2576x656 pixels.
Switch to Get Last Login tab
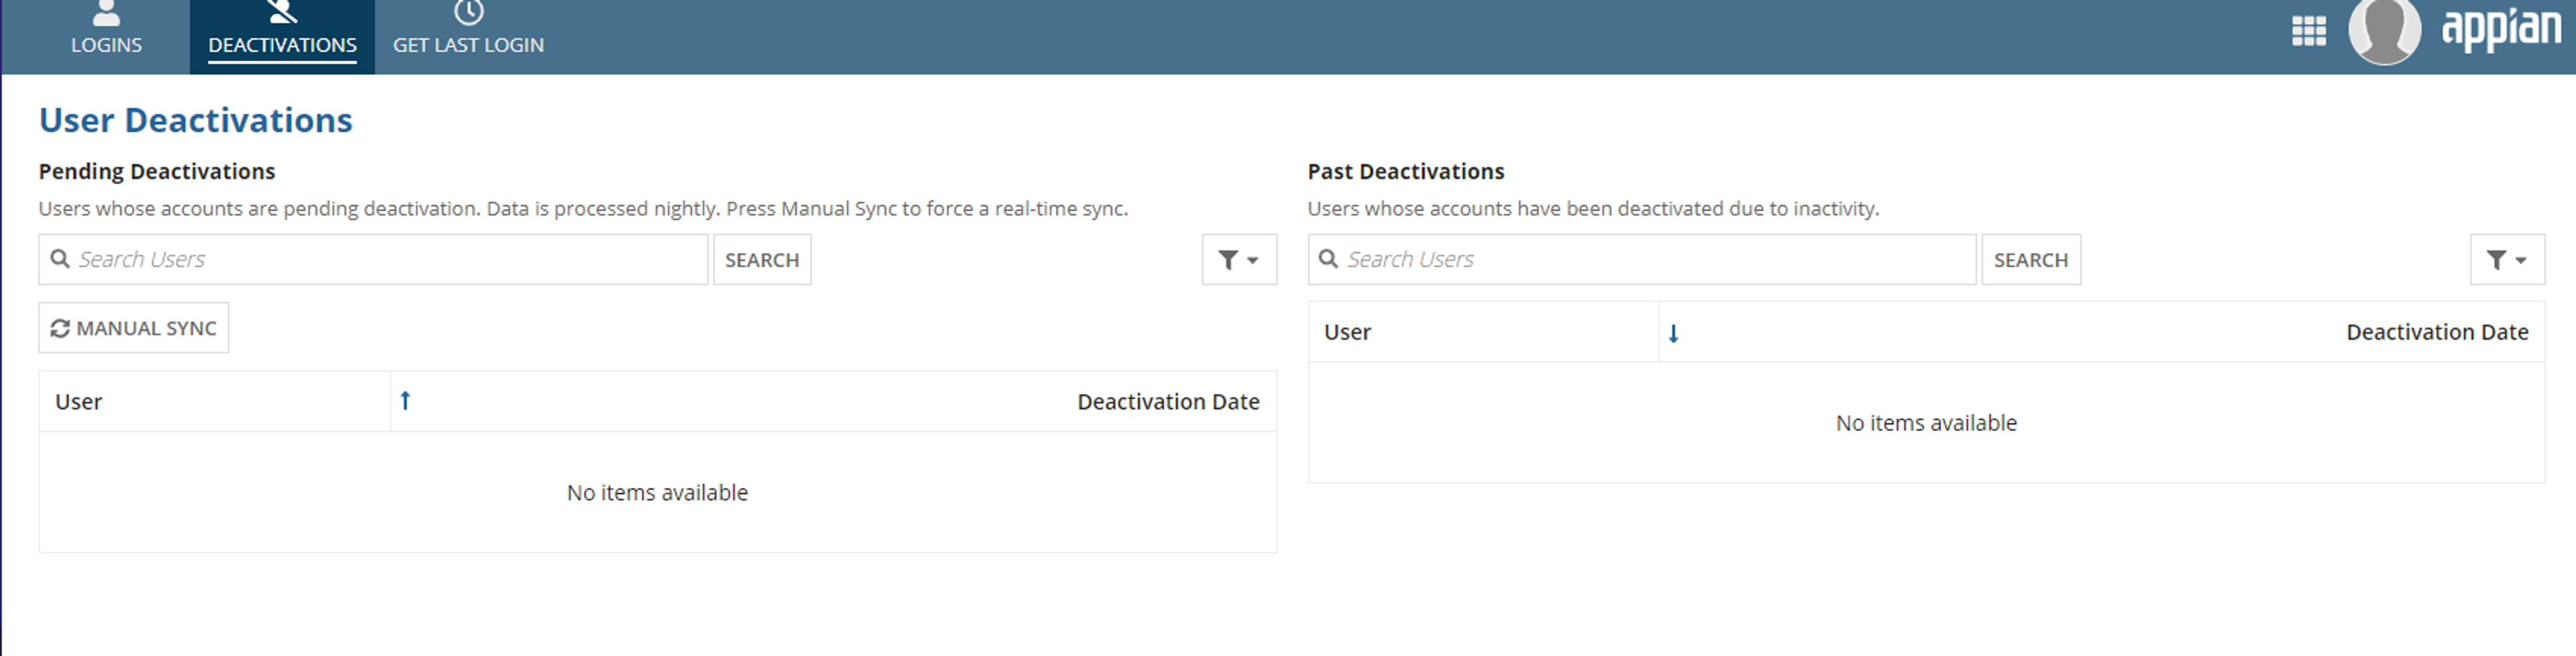[x=468, y=36]
